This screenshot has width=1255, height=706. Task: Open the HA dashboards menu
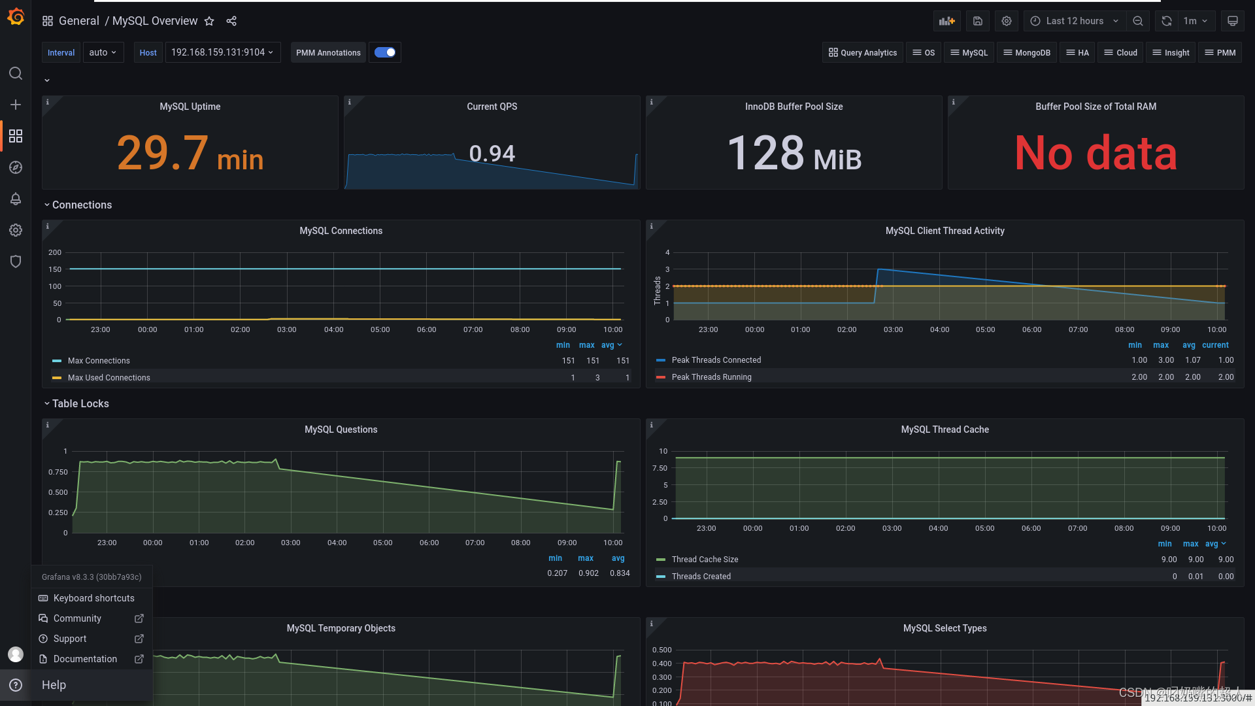[1077, 53]
